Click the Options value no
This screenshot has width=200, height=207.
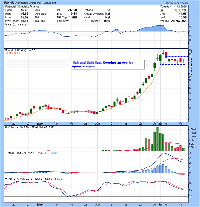click(108, 10)
